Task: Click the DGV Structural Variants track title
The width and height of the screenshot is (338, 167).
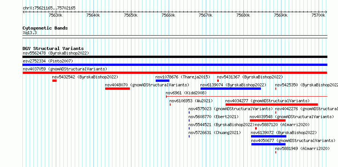Action: [53, 48]
